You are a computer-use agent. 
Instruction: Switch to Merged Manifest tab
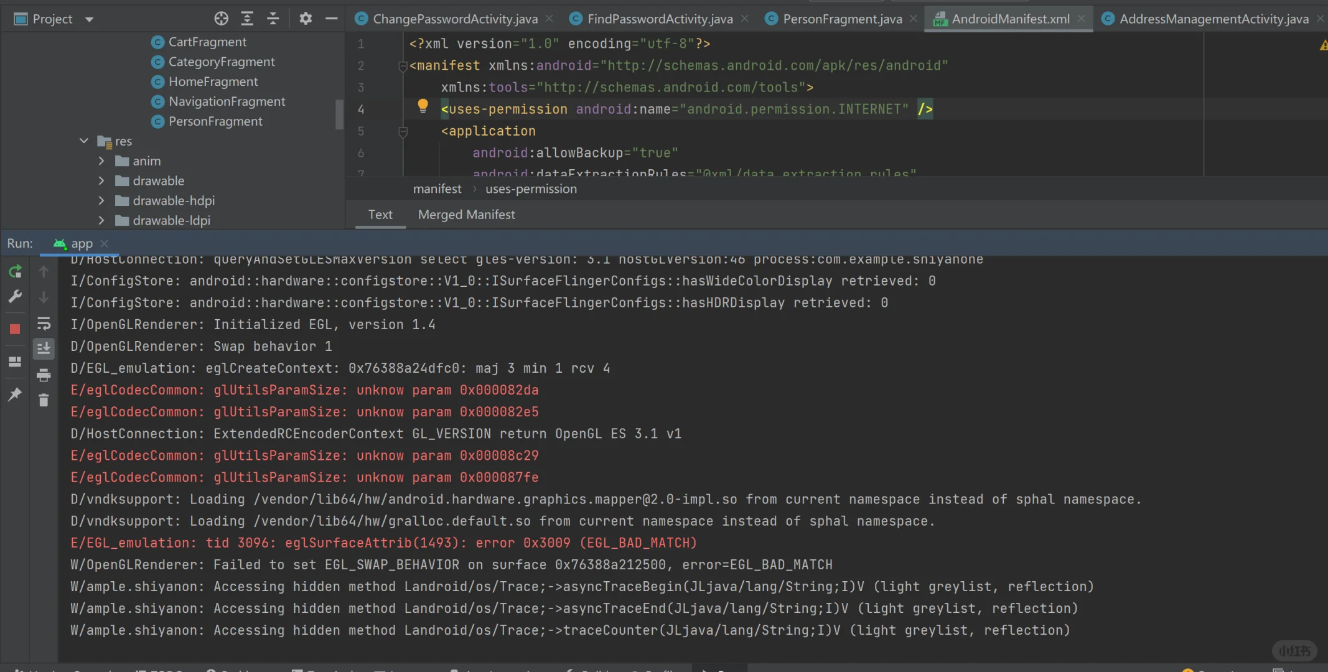coord(466,215)
